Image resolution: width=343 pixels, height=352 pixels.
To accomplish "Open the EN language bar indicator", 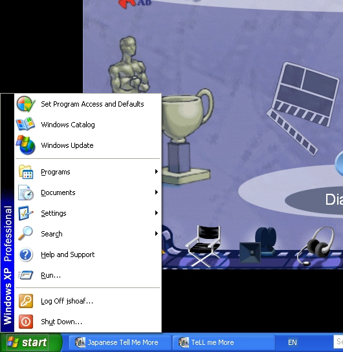I will click(293, 342).
